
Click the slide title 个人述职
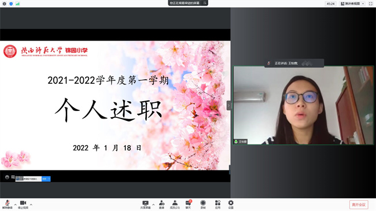(x=108, y=110)
